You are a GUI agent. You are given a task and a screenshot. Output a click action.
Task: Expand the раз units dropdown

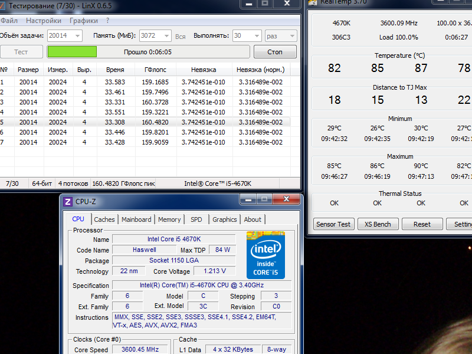click(x=292, y=36)
